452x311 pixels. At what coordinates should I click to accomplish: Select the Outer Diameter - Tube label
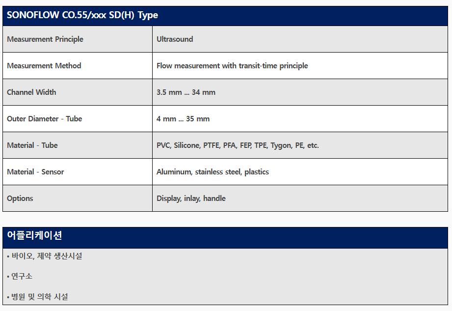click(45, 119)
